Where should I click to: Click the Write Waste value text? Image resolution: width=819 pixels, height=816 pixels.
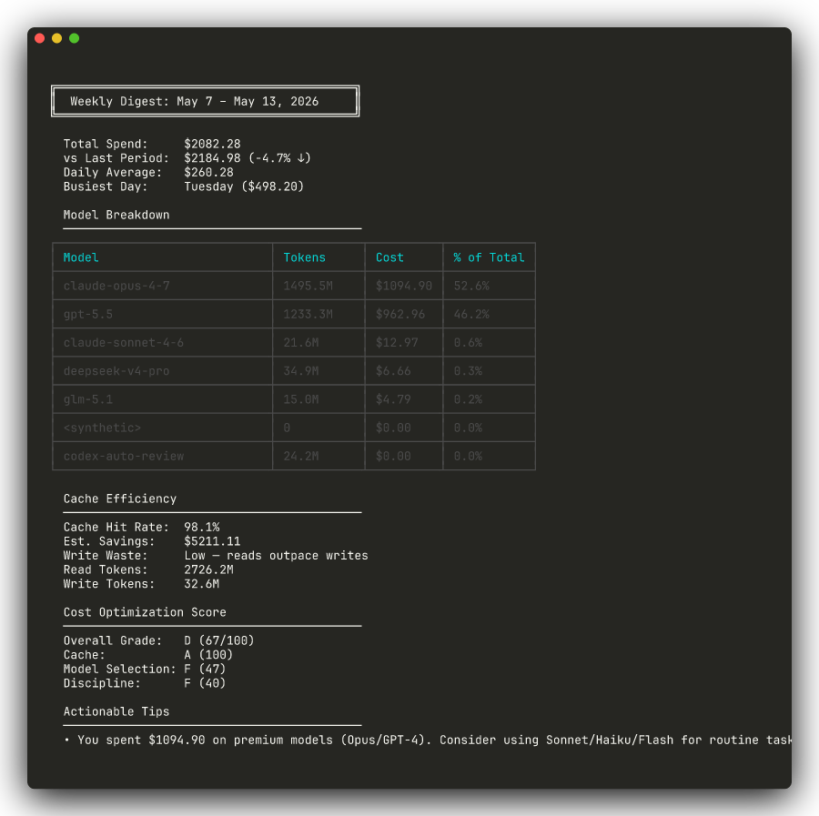[x=276, y=556]
